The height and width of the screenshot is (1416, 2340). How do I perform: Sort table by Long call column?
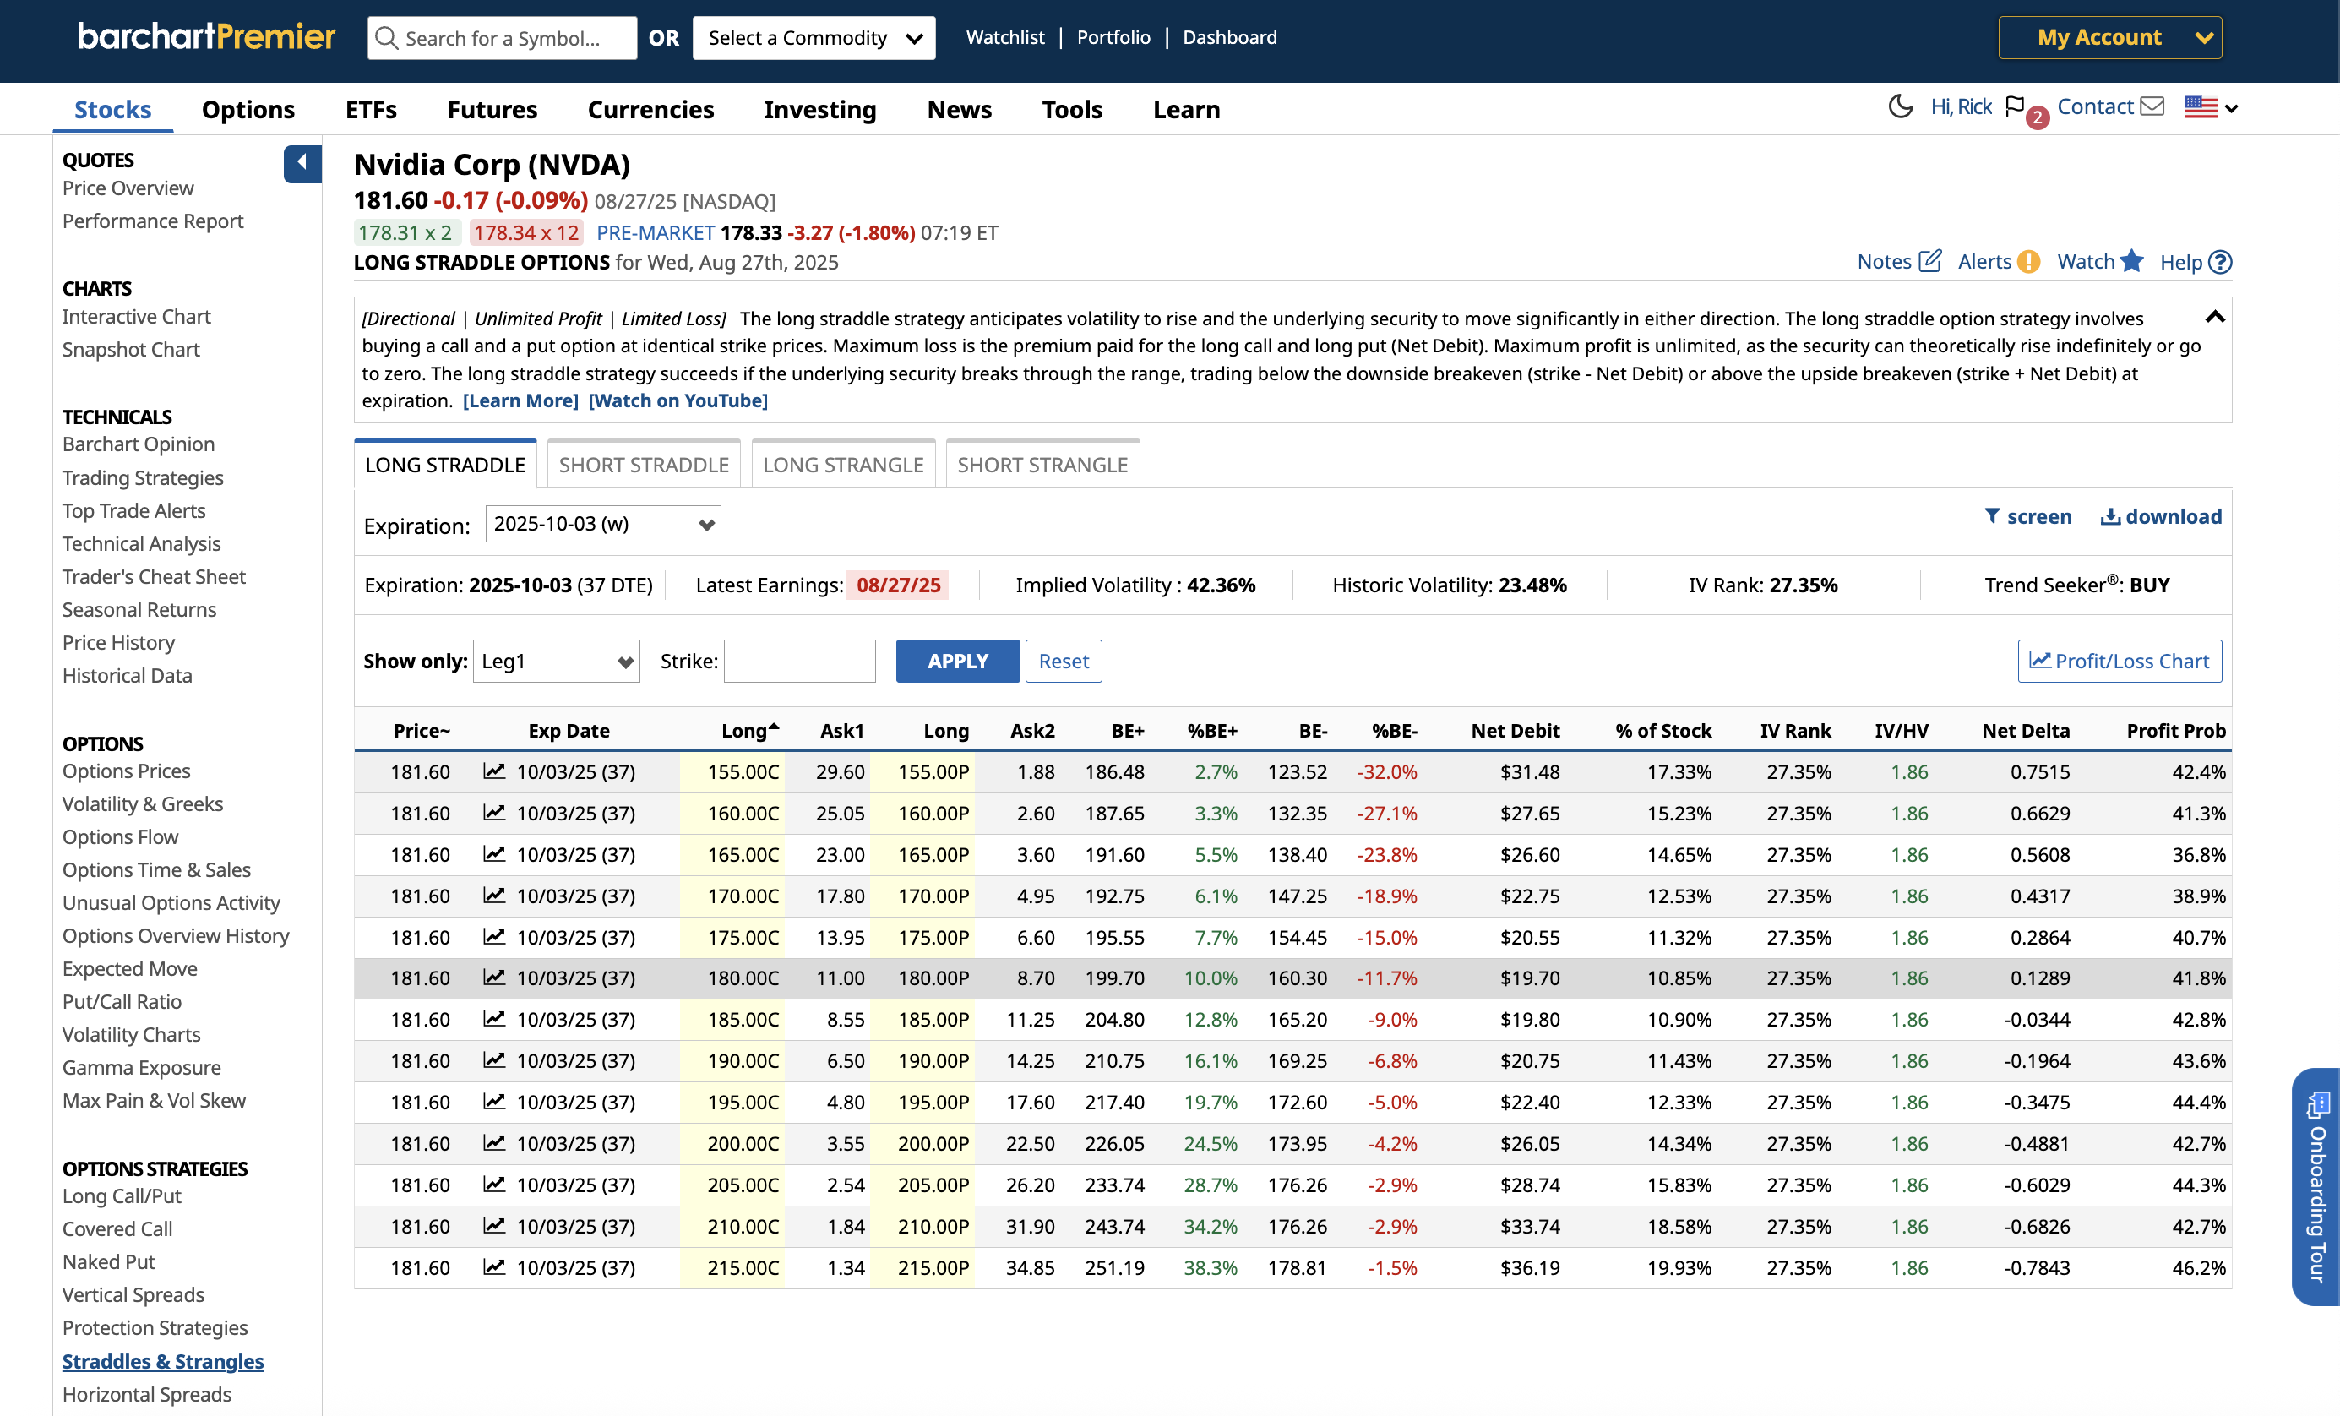coord(749,730)
